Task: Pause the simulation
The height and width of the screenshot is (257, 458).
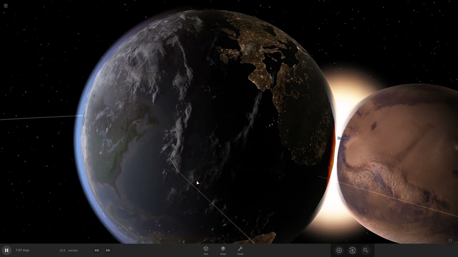Action: click(6, 250)
